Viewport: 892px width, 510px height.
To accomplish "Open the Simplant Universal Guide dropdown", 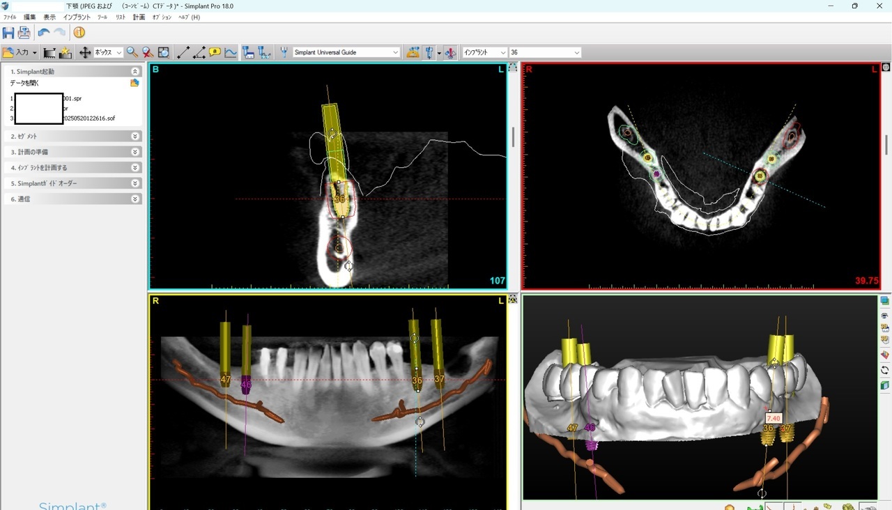I will point(346,52).
